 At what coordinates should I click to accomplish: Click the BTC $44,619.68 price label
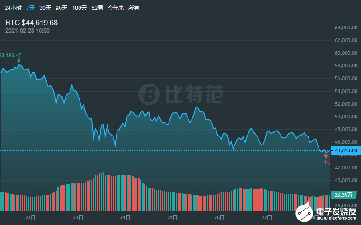tap(32, 23)
